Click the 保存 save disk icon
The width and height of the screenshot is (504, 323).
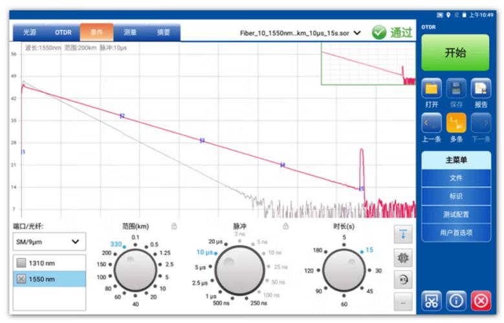pyautogui.click(x=456, y=89)
